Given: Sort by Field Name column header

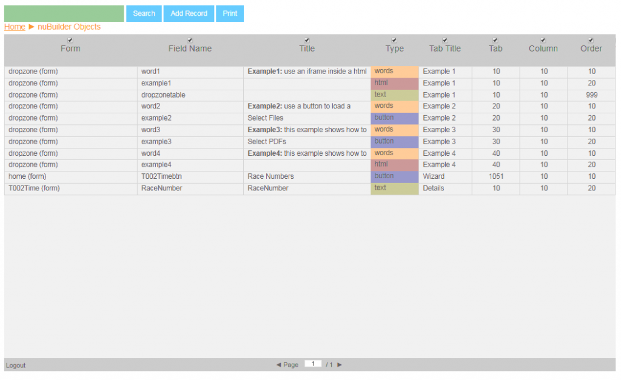Looking at the screenshot, I should click(x=190, y=48).
